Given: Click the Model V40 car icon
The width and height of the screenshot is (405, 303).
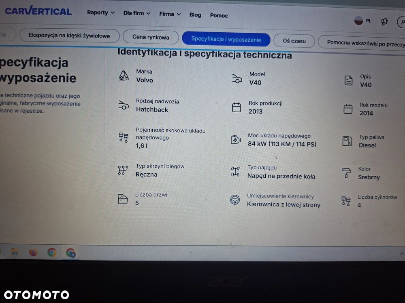Looking at the screenshot, I should (x=237, y=79).
